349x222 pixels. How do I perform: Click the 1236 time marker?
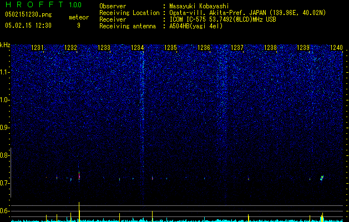pos(204,47)
